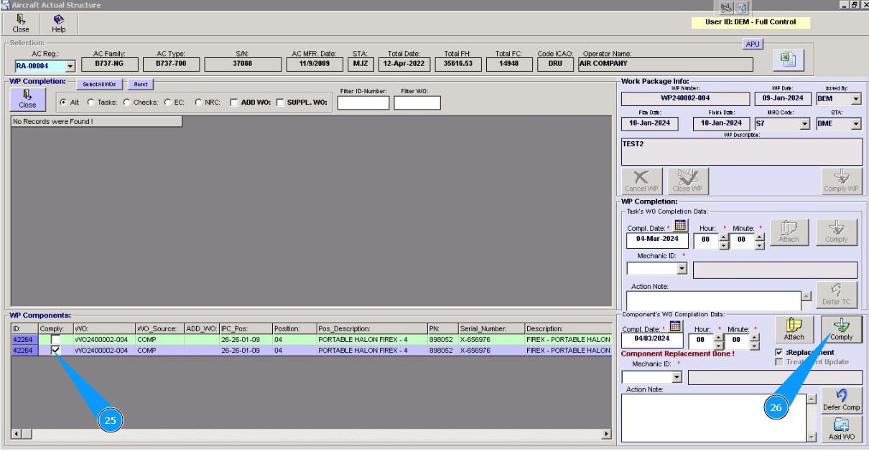Uncheck the Replacement checkbox
The width and height of the screenshot is (869, 451).
pyautogui.click(x=779, y=353)
